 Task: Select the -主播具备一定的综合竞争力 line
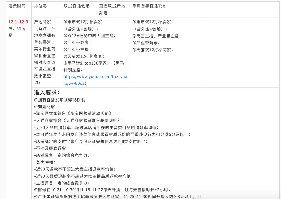point(62,183)
